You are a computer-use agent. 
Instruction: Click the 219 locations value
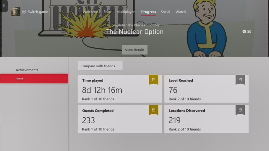(x=175, y=120)
